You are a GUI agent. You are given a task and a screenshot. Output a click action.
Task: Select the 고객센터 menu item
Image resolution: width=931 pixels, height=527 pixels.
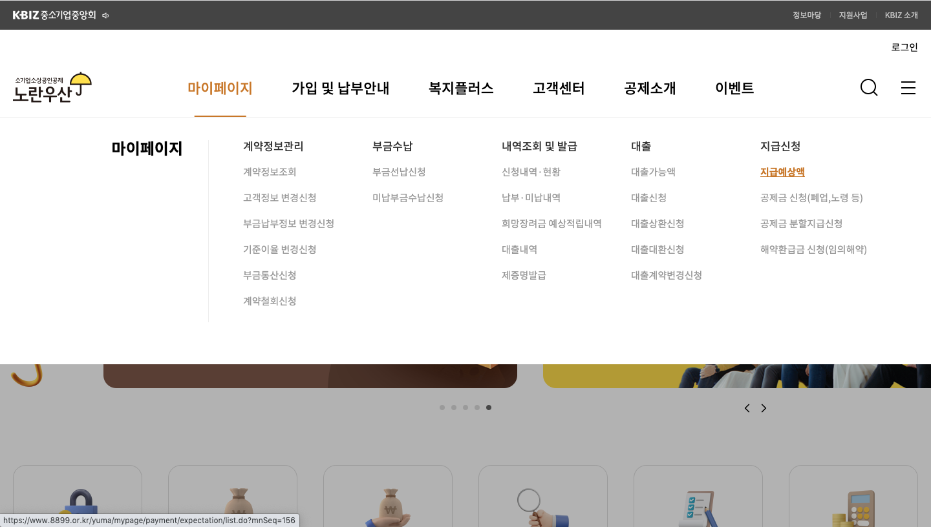tap(558, 88)
